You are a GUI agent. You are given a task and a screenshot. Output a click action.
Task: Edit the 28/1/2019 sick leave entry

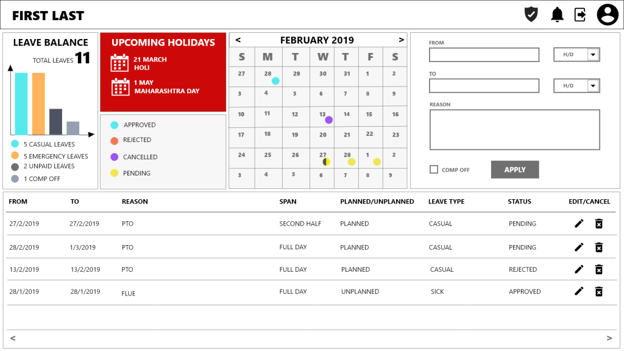pos(579,291)
